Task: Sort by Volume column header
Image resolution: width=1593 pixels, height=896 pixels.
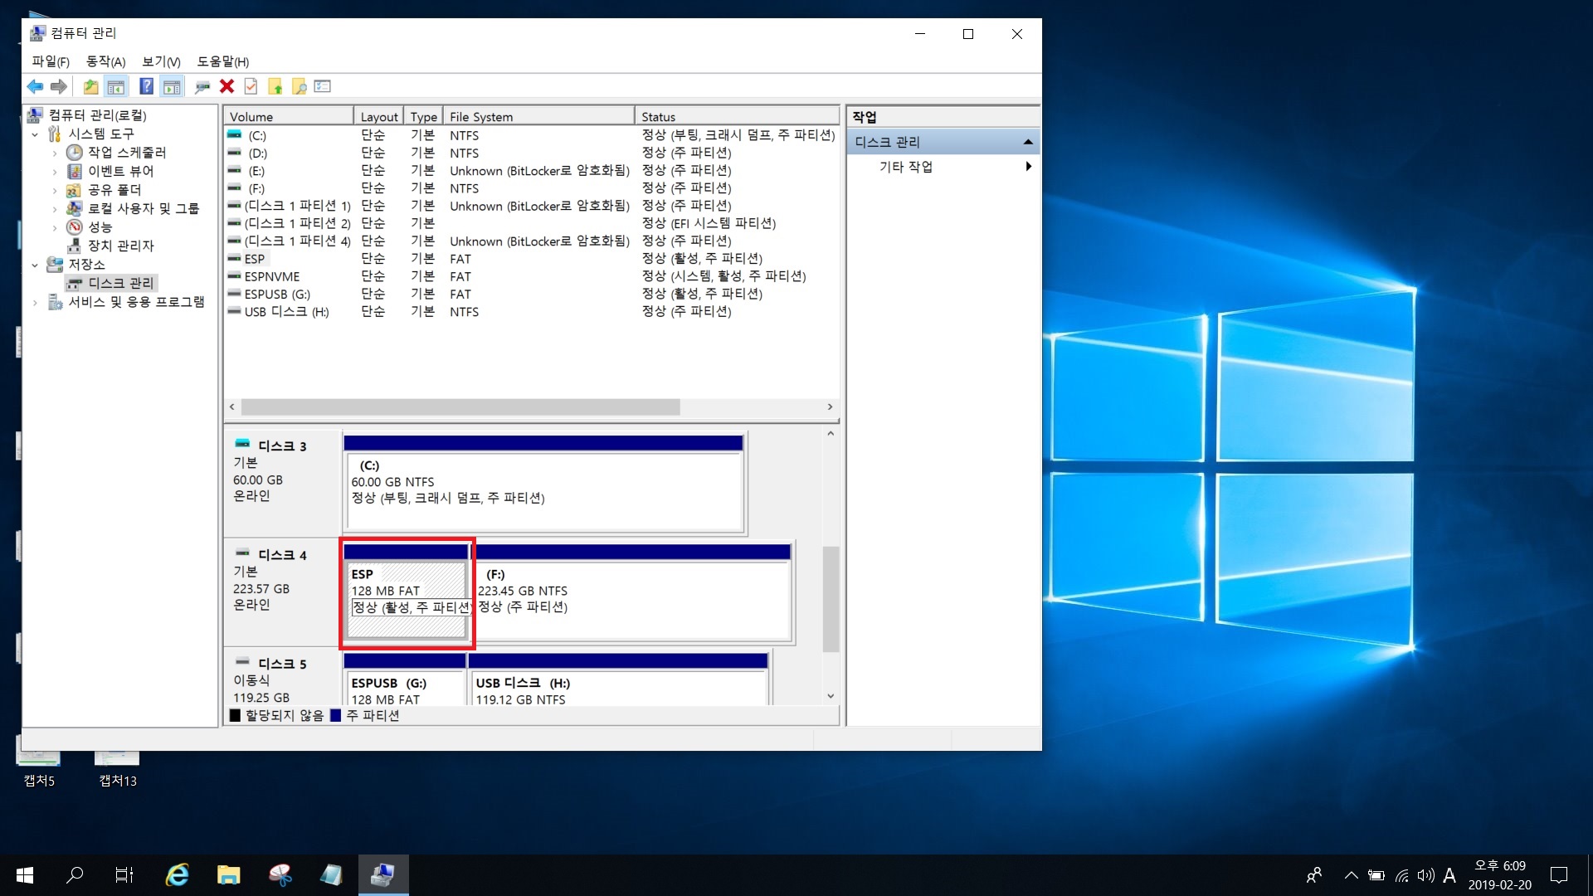Action: click(x=288, y=116)
